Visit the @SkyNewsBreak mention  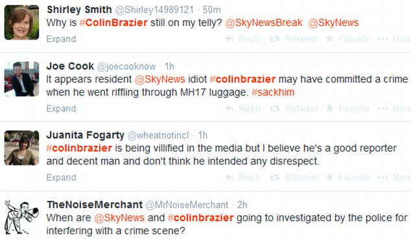click(x=264, y=23)
